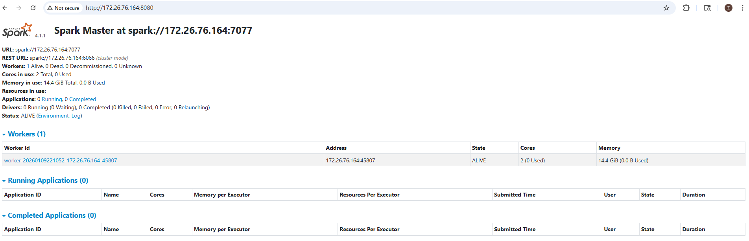Click the Workers 1 Alive summary line
The image size is (749, 241).
click(x=72, y=66)
